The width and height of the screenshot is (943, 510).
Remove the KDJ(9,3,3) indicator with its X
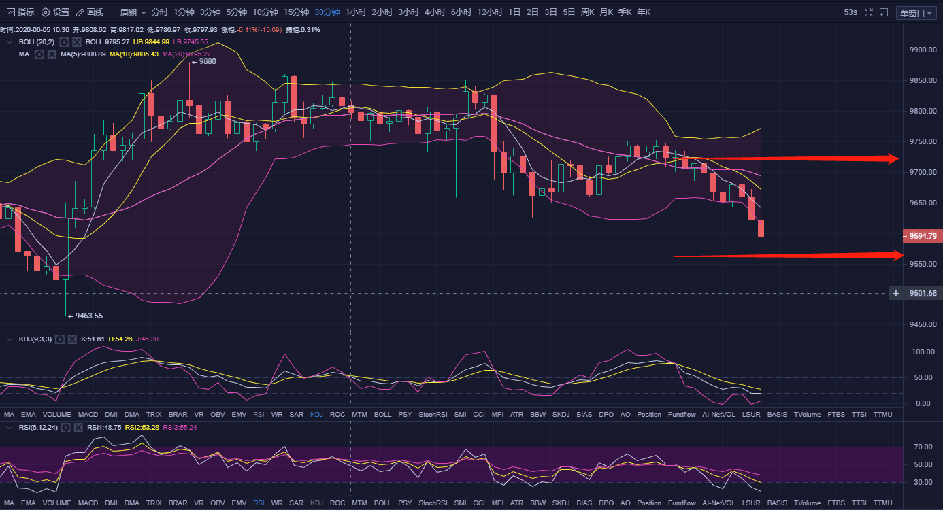pyautogui.click(x=71, y=339)
